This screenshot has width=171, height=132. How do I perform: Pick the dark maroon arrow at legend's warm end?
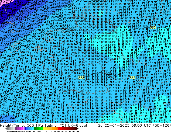pyautogui.click(x=78, y=128)
